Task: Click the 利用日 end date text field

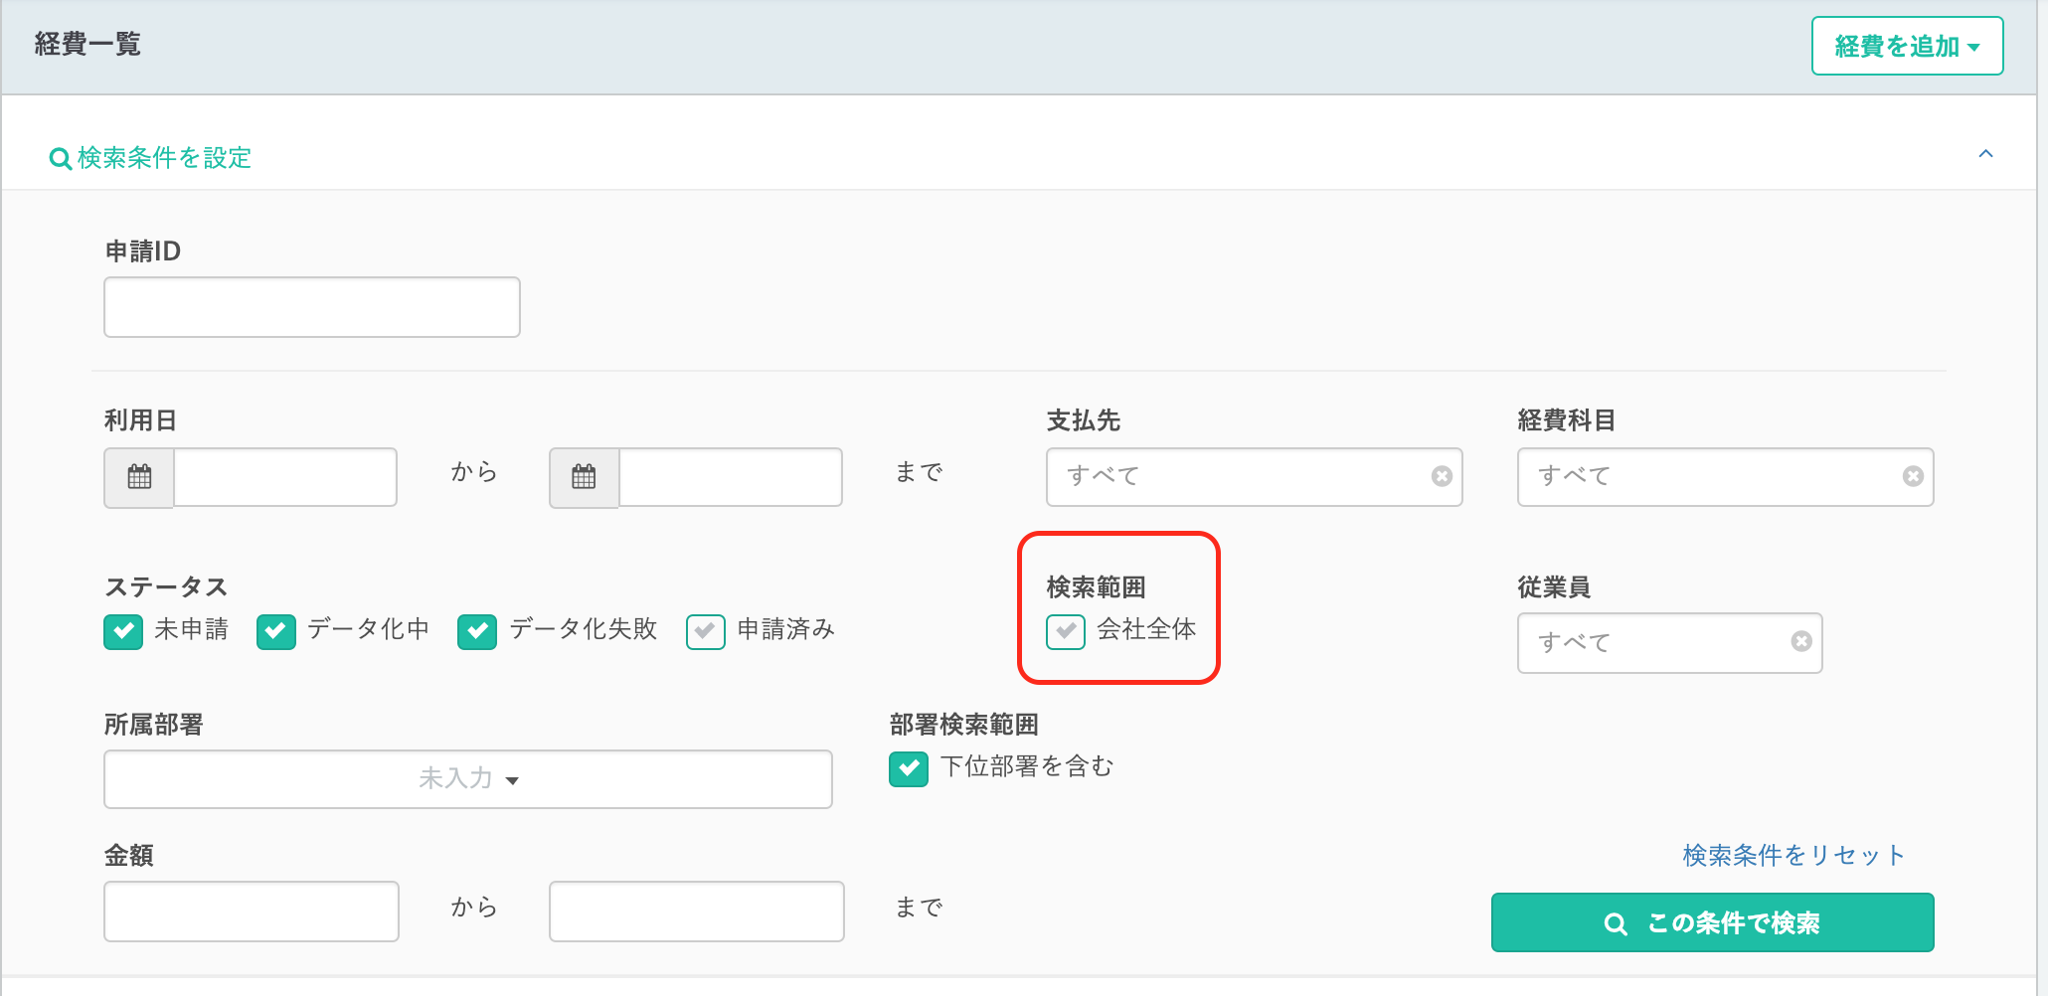Action: click(731, 477)
